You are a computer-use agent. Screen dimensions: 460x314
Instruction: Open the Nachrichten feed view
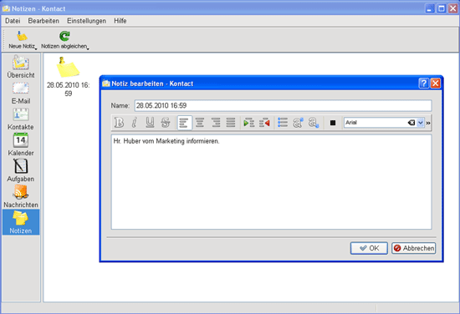tap(21, 196)
